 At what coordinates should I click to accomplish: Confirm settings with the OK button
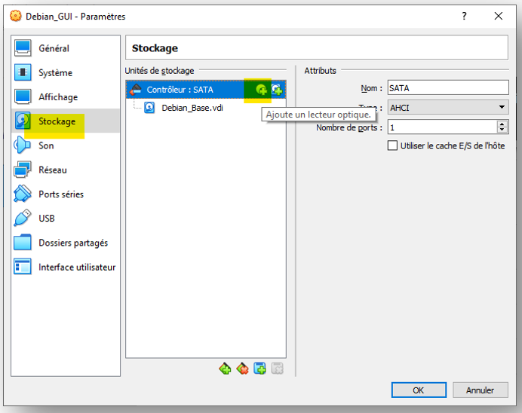419,390
